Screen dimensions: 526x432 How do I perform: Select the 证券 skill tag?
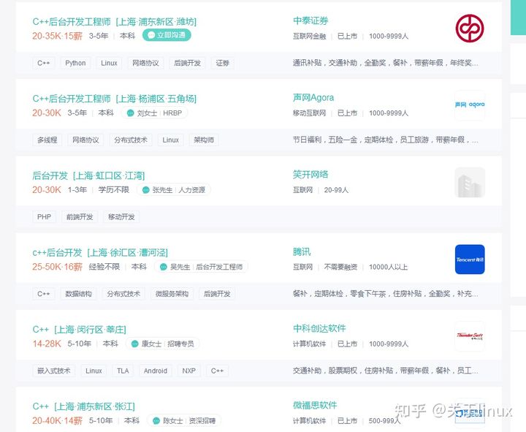pos(223,63)
